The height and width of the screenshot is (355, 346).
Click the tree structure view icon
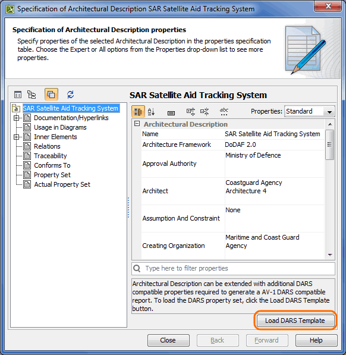coord(32,95)
